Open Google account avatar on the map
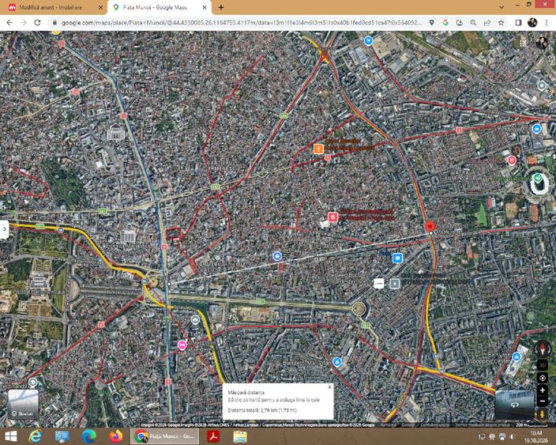Viewport: 556px width, 445px height. (x=542, y=43)
